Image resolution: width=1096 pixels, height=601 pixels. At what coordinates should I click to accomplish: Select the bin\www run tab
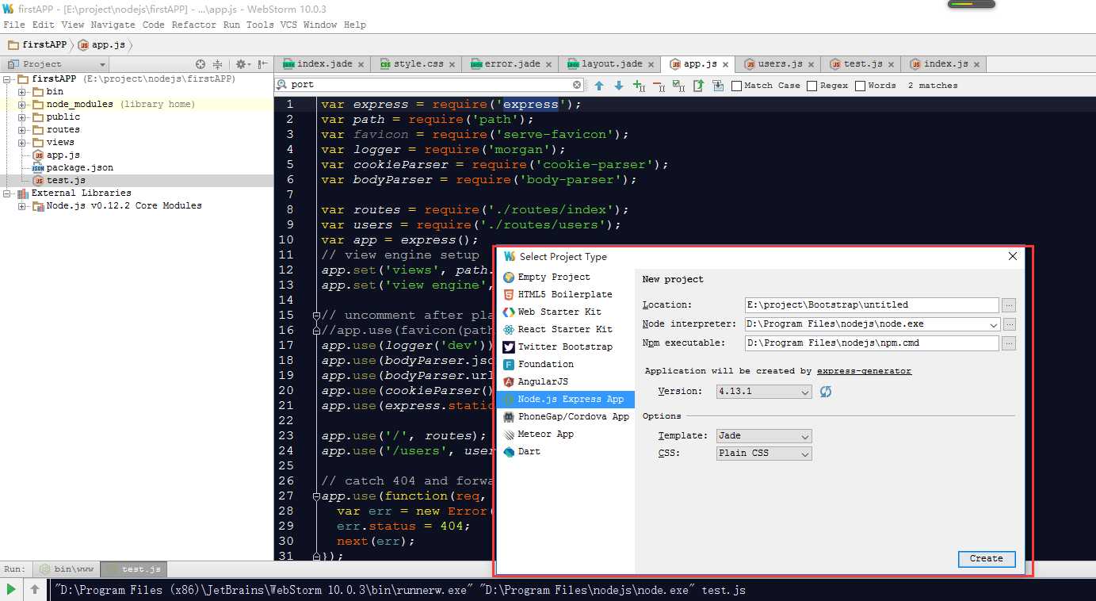66,569
